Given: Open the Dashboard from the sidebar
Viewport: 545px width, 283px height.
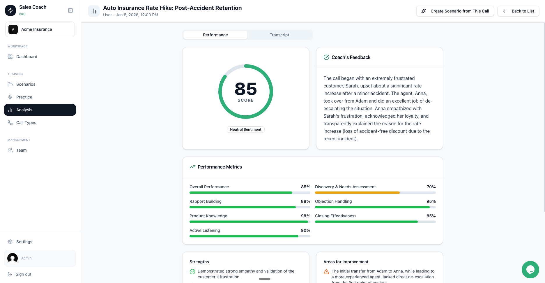Looking at the screenshot, I should point(27,57).
